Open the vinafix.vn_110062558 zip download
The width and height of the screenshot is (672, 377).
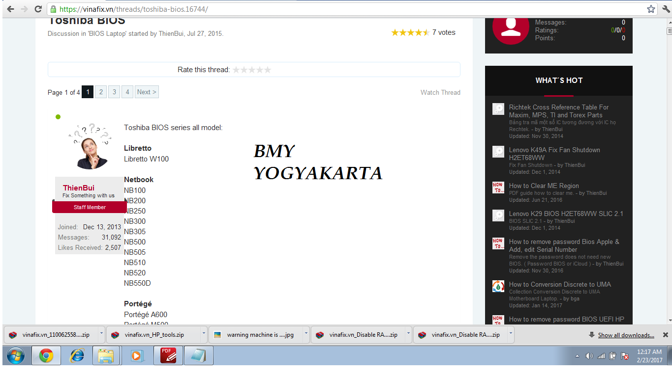(51, 335)
